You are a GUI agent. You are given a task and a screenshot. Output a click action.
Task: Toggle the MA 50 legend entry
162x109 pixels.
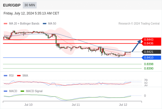point(50,24)
